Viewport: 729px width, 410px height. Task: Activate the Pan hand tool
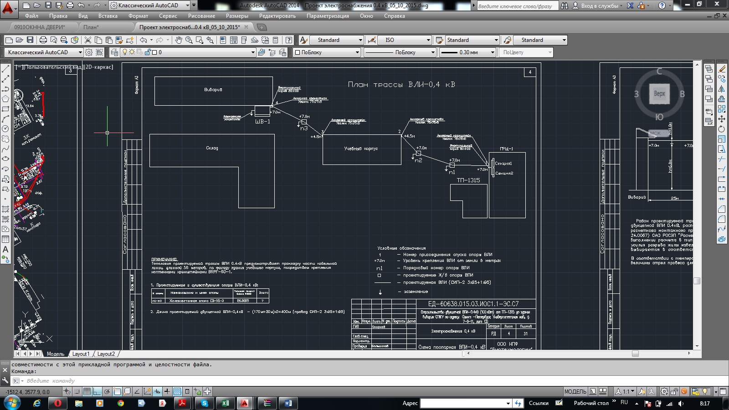178,40
